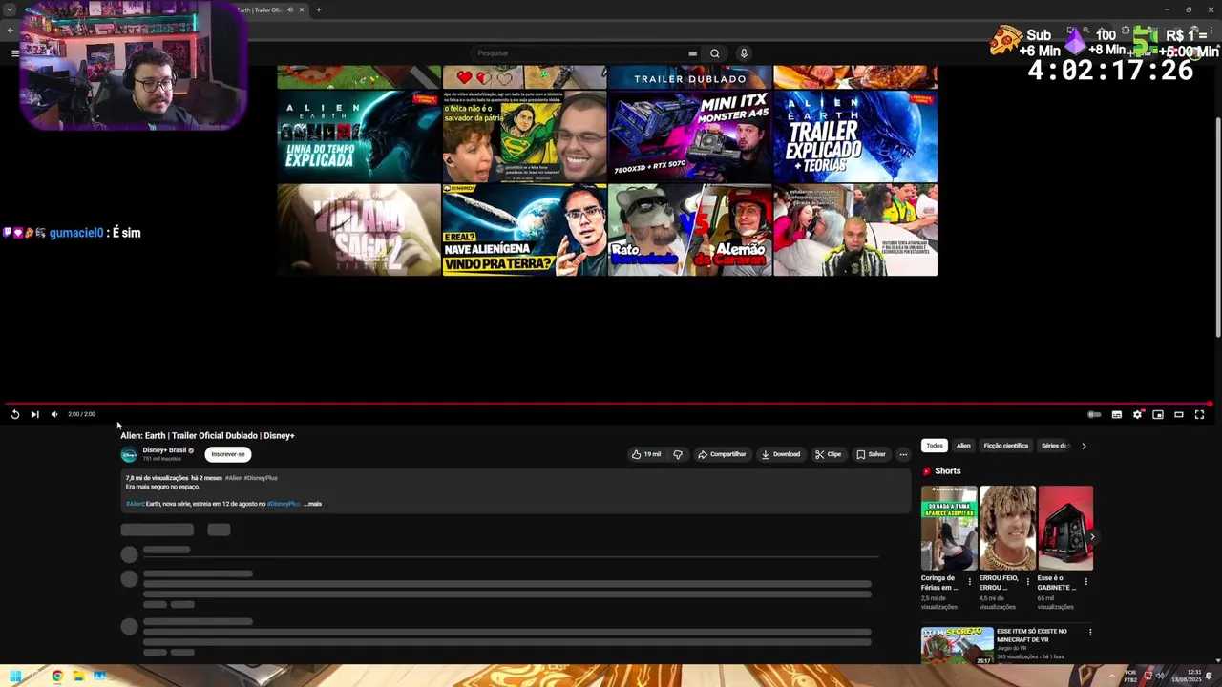Click the Download button

pyautogui.click(x=781, y=454)
